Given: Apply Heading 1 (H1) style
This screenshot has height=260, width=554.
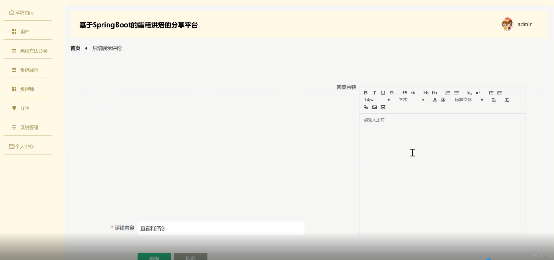Looking at the screenshot, I should pyautogui.click(x=426, y=93).
